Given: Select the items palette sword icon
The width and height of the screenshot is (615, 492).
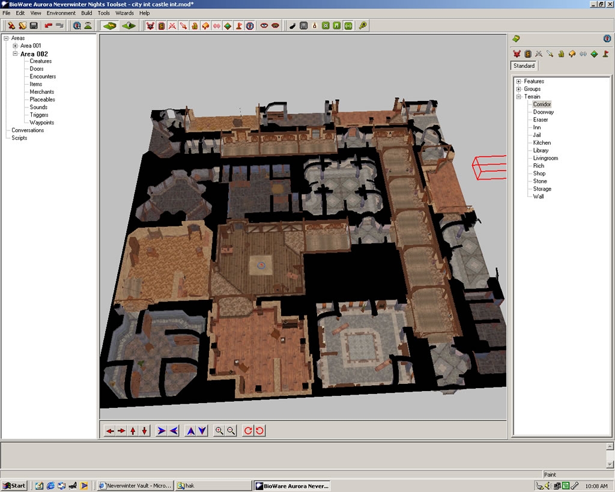Looking at the screenshot, I should [550, 54].
